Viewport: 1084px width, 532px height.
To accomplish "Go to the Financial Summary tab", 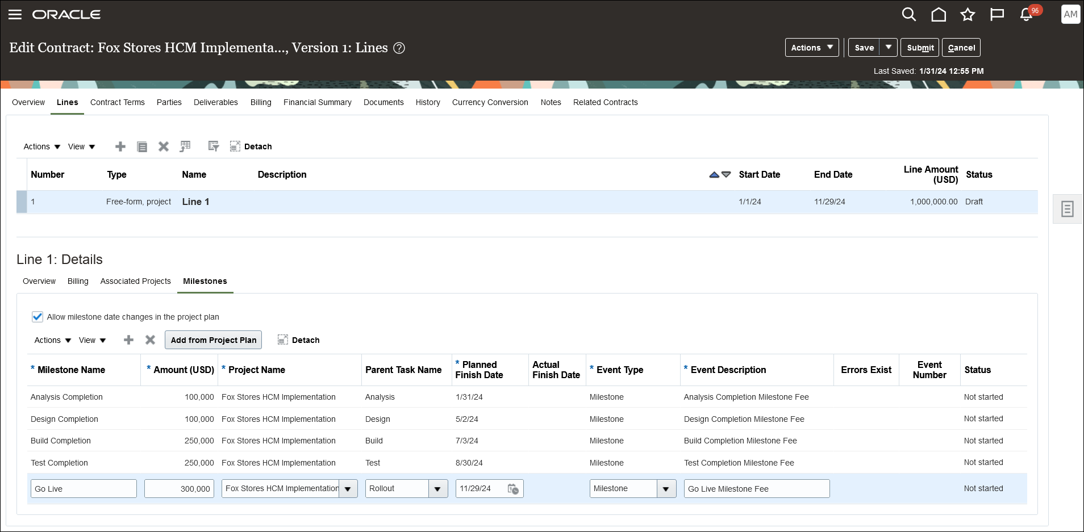I will pyautogui.click(x=318, y=102).
